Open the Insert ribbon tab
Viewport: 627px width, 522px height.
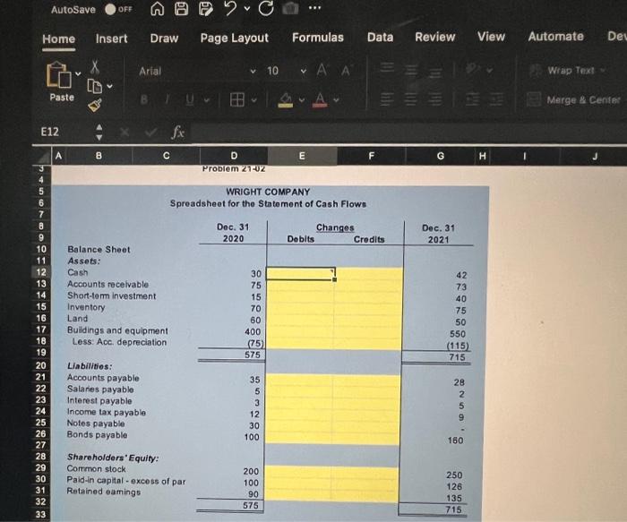tap(112, 39)
